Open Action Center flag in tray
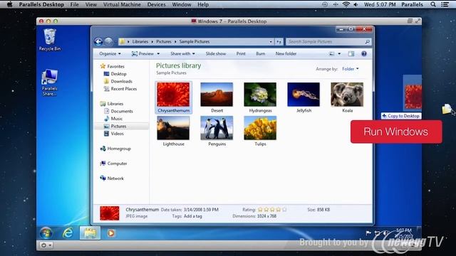 point(368,233)
